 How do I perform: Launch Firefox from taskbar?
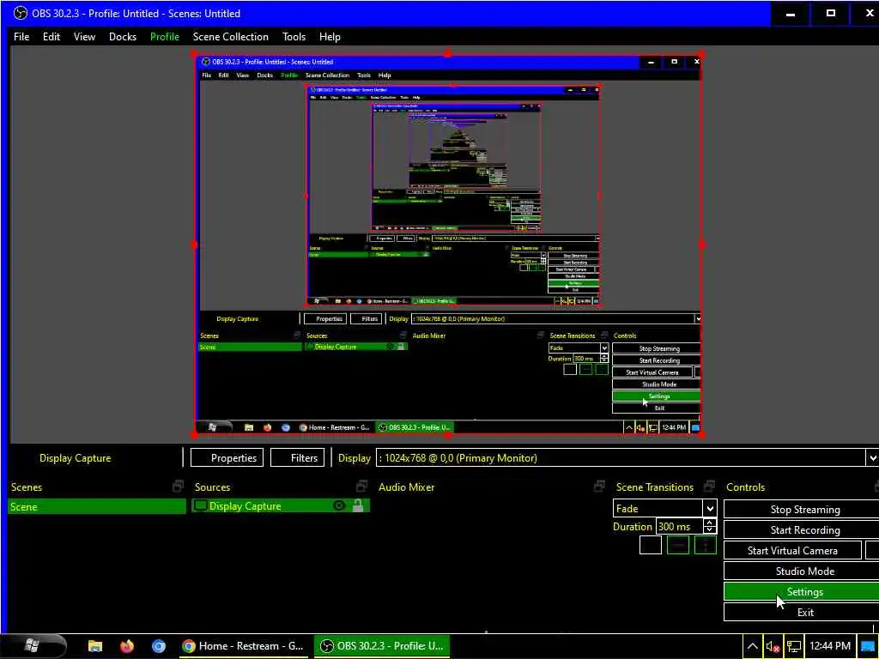pos(127,645)
